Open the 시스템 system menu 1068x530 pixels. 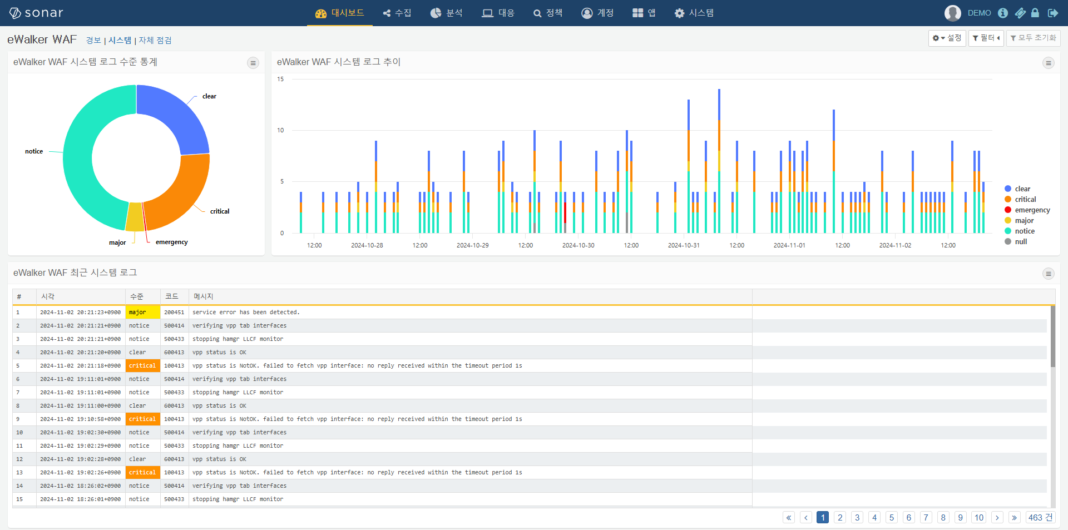click(x=694, y=13)
